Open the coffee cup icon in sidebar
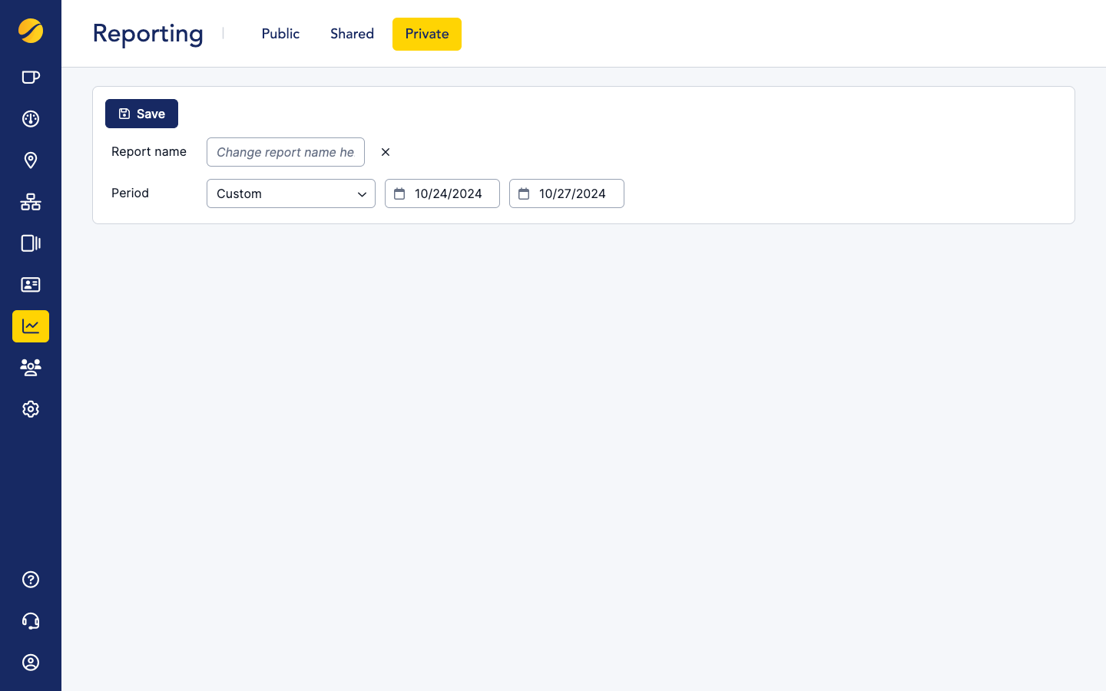Viewport: 1106px width, 691px height. coord(31,77)
